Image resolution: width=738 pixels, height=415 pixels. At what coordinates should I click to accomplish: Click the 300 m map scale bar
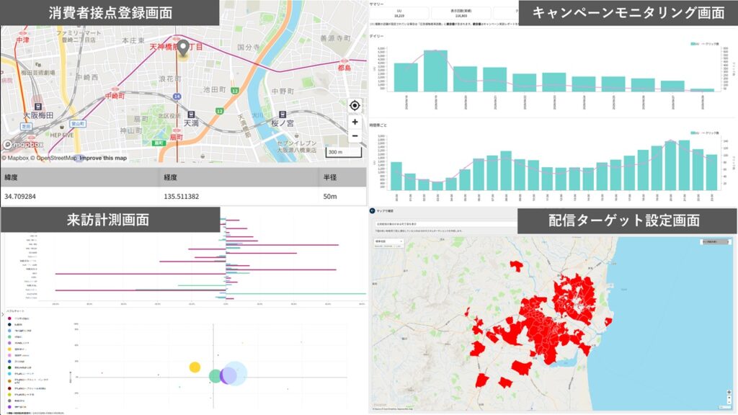[x=344, y=153]
